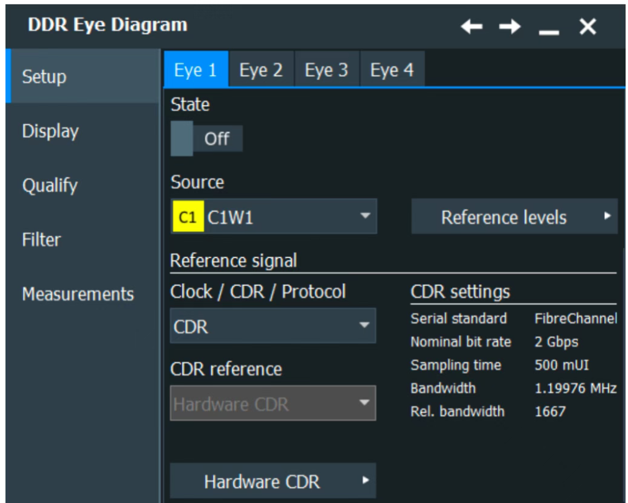The height and width of the screenshot is (503, 628).
Task: Click the yellow C1 channel badge
Action: tap(188, 217)
